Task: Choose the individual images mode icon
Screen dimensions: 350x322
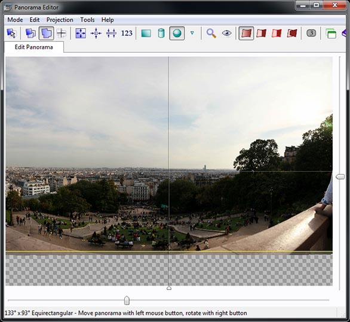Action: point(30,34)
